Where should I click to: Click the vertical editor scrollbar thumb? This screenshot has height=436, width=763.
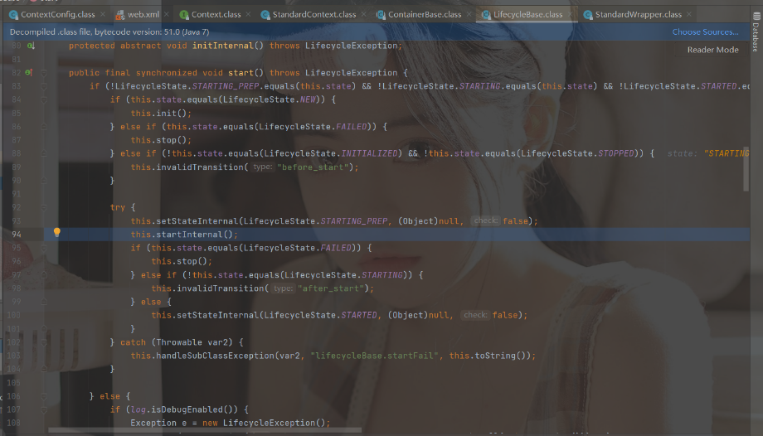(746, 168)
